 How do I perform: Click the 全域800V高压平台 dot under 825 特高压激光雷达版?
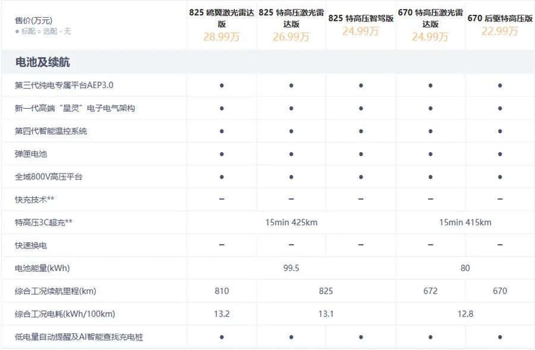click(x=291, y=176)
